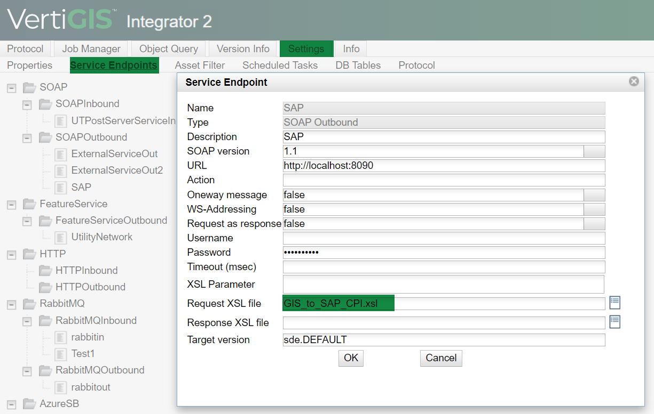Collapse the SOAPOutbound tree node

click(x=27, y=138)
